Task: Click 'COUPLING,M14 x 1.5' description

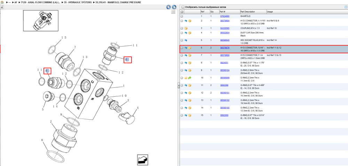Action: point(250,28)
